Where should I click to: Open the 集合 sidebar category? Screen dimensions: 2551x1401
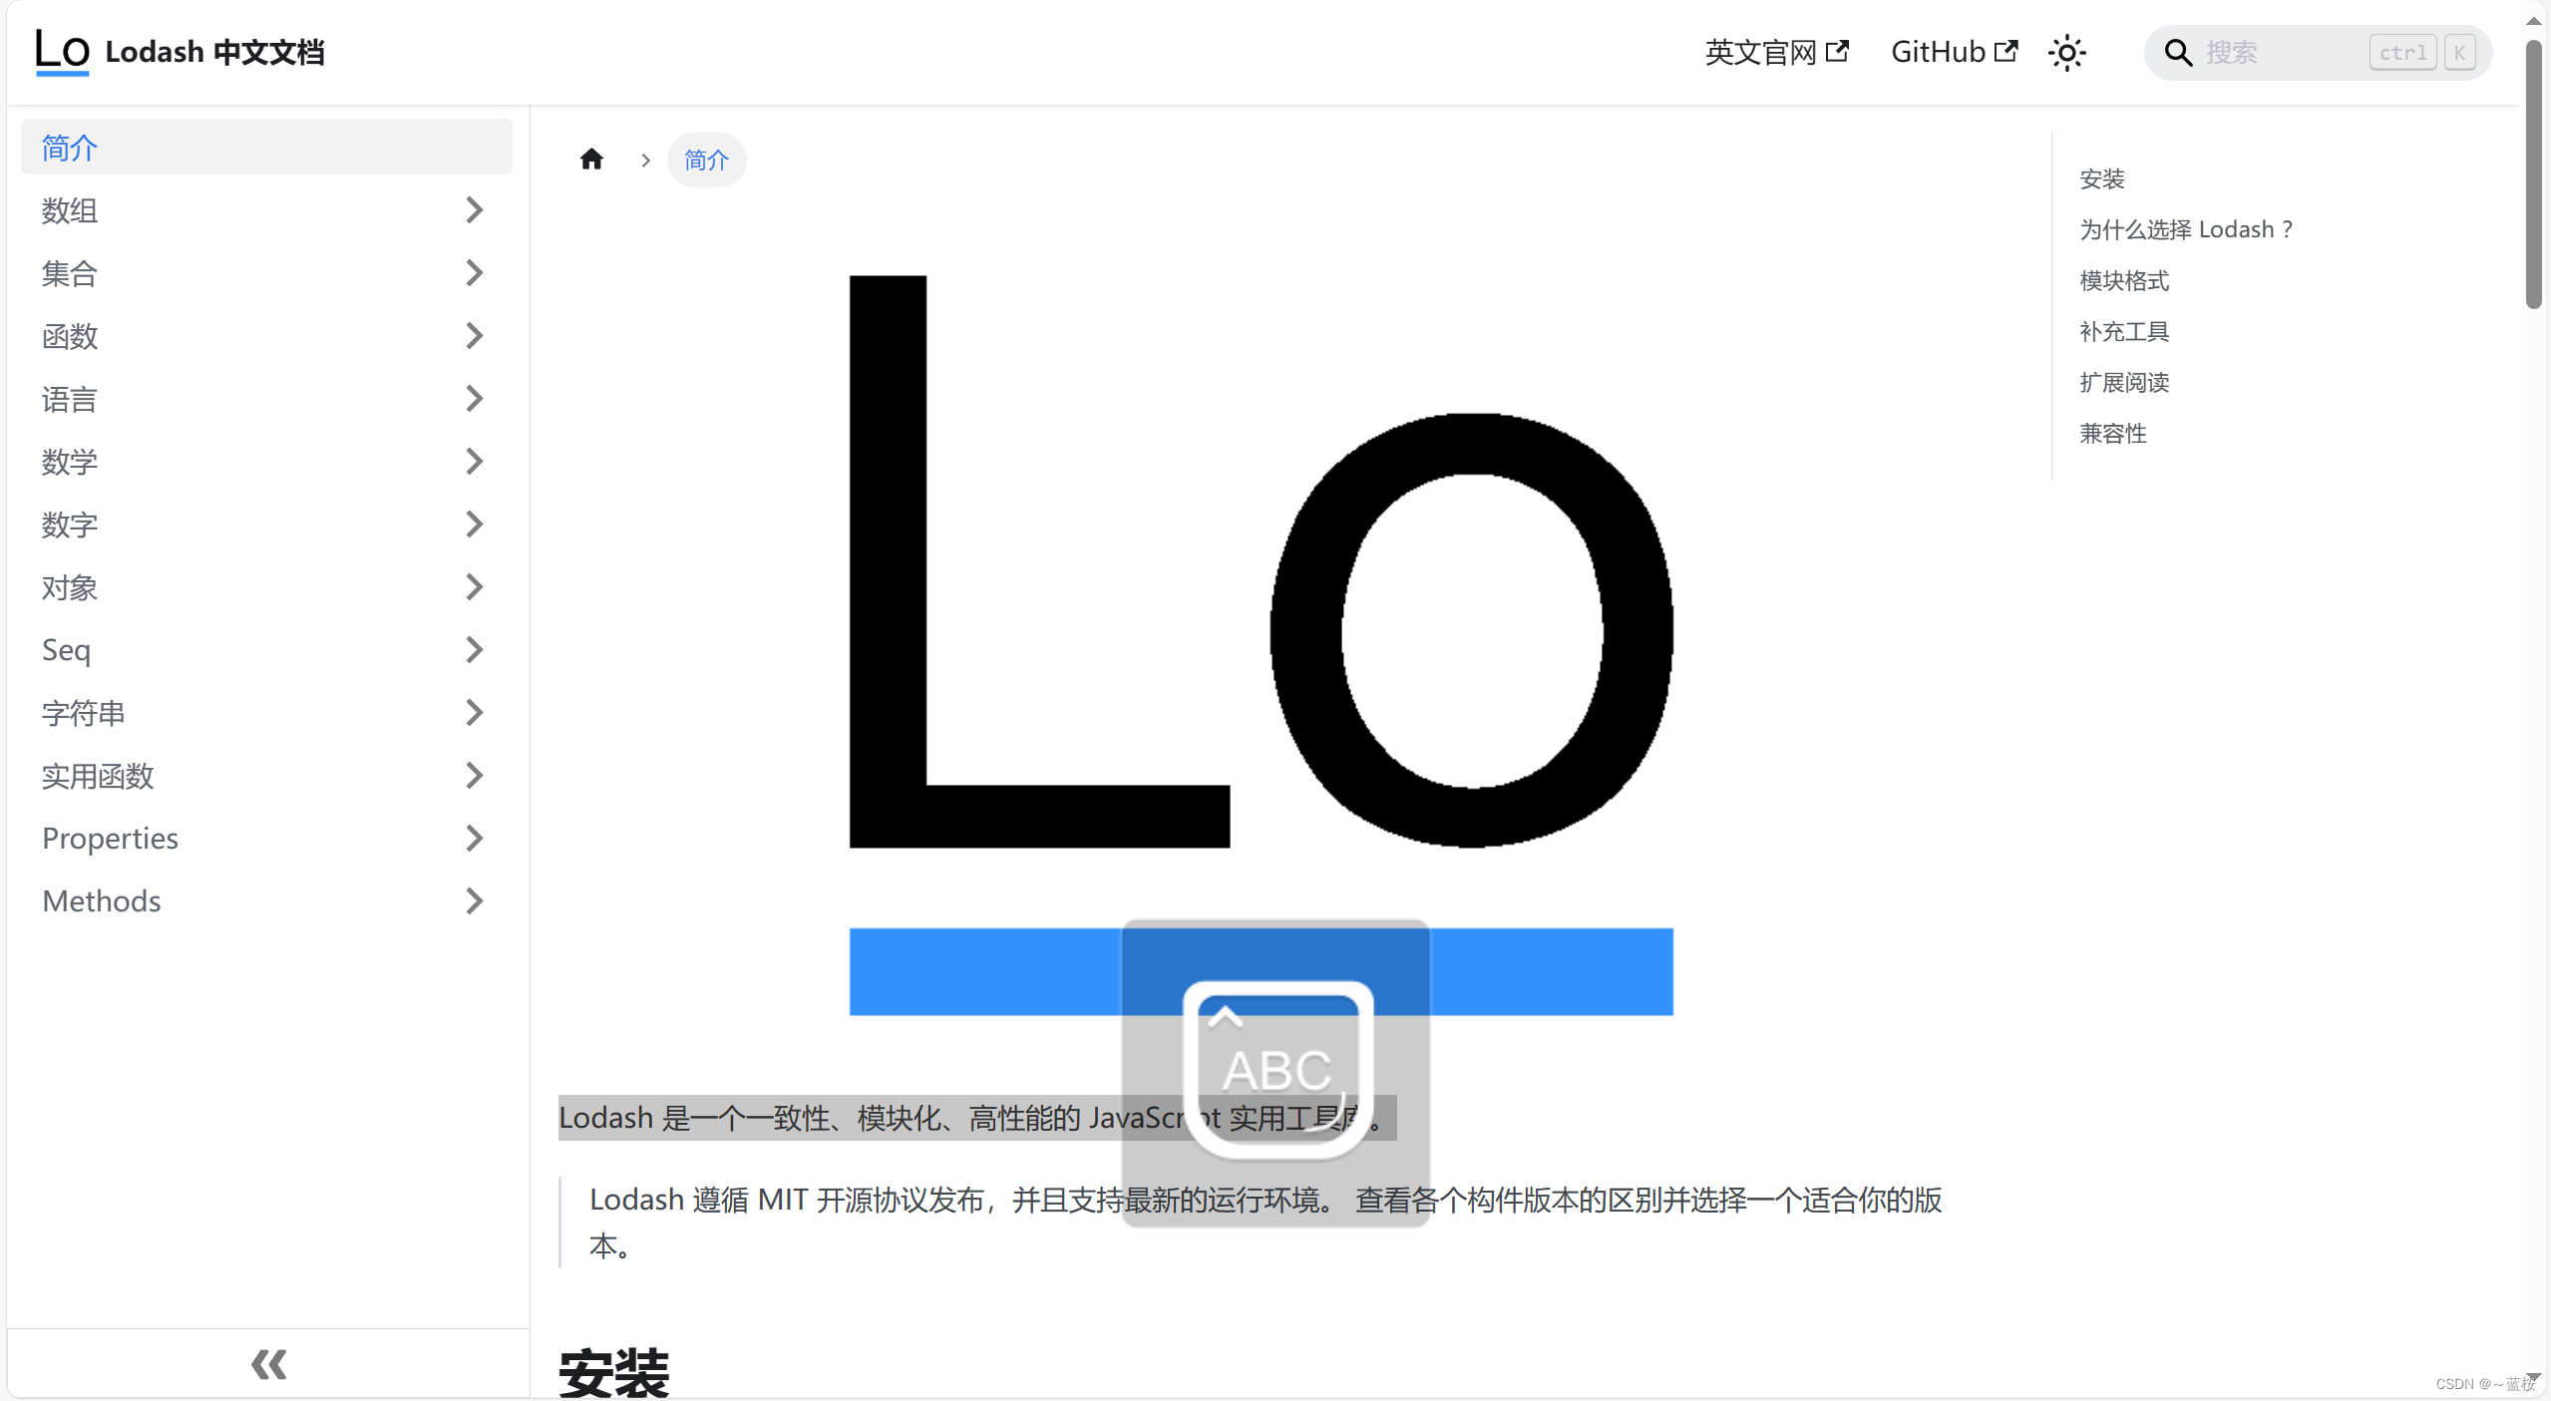(x=70, y=273)
